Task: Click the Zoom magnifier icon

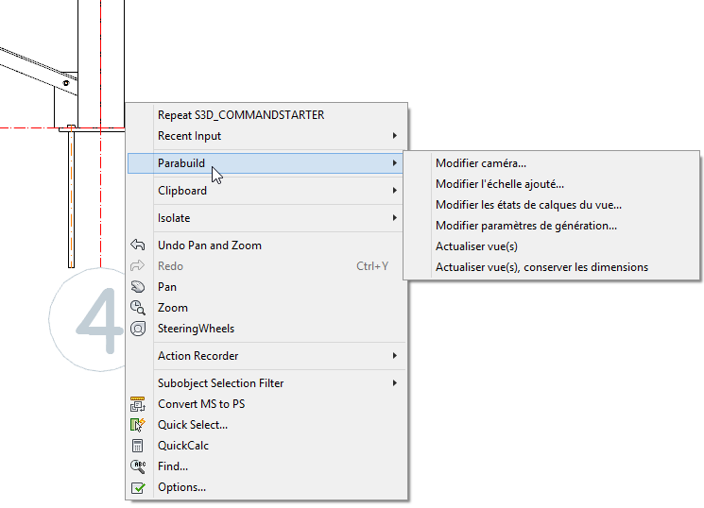Action: coord(137,308)
